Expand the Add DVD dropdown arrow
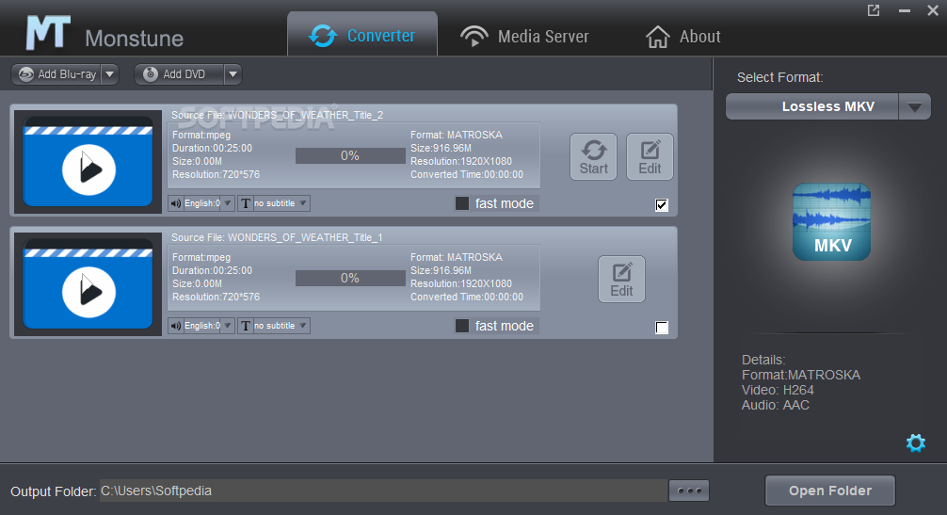 coord(233,74)
